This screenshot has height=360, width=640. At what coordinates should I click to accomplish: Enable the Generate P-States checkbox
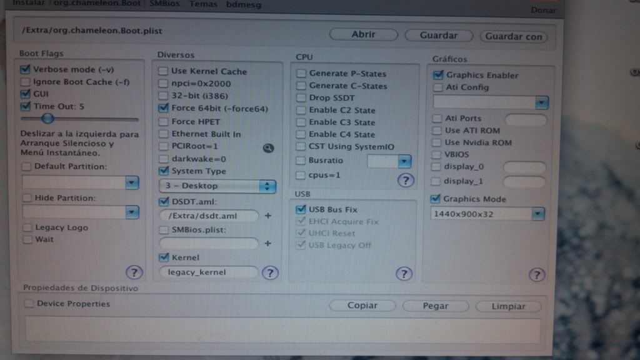(301, 74)
